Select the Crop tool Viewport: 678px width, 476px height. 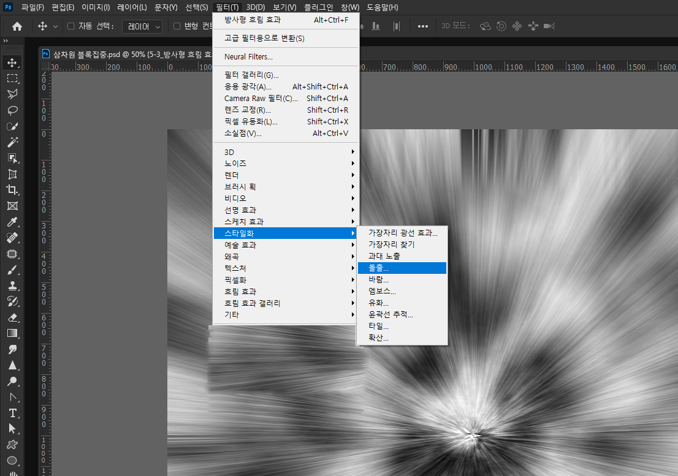click(x=12, y=190)
